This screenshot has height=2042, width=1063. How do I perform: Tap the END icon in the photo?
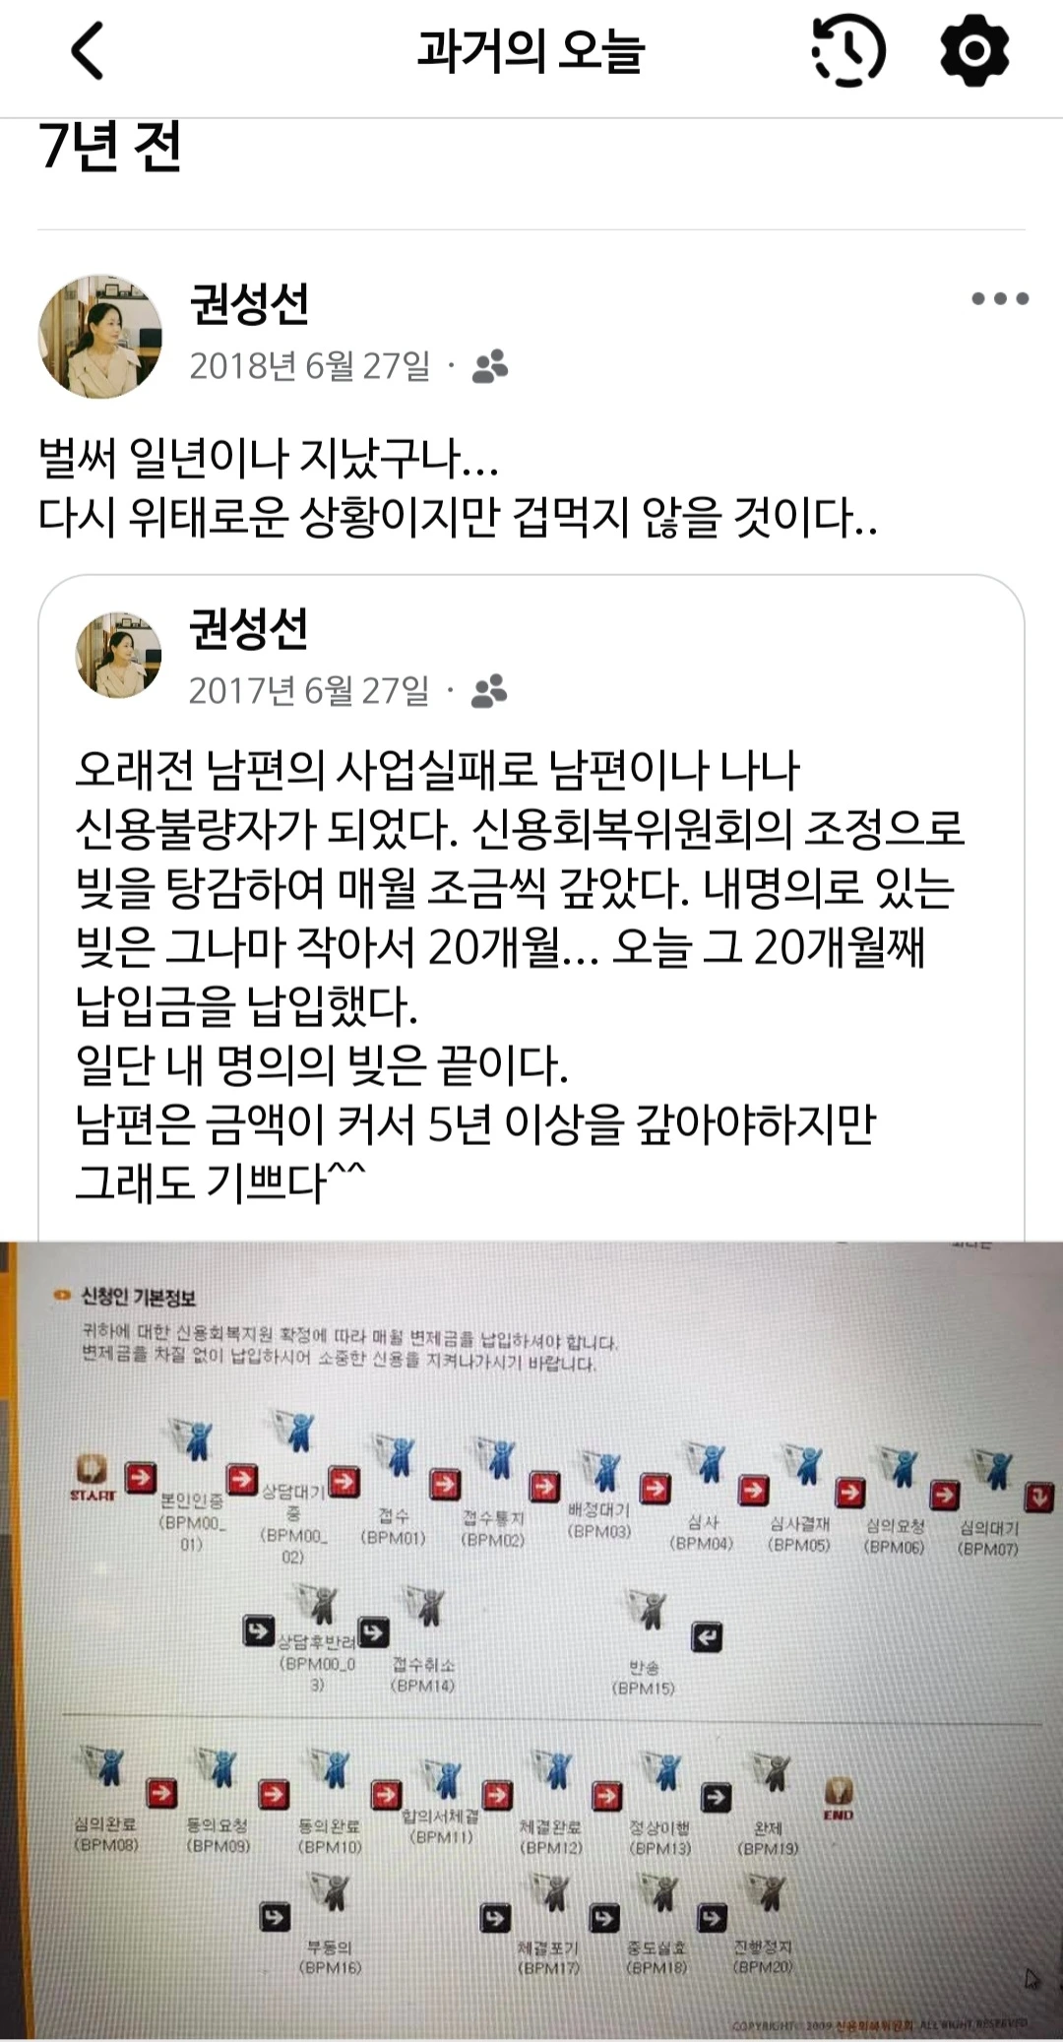[838, 1798]
